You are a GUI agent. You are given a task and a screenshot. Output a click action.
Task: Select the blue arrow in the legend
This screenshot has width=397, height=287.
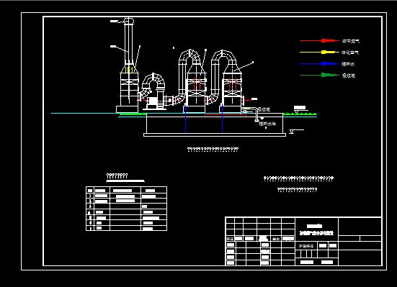click(319, 64)
